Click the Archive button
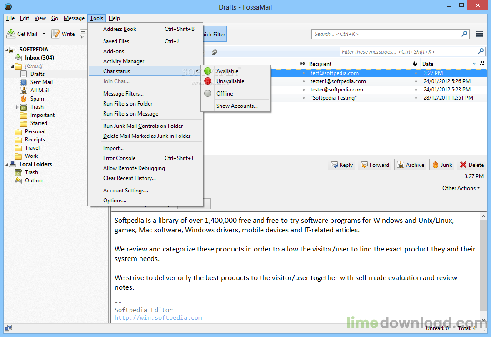Screen dimensions: 491x337 click(411, 165)
